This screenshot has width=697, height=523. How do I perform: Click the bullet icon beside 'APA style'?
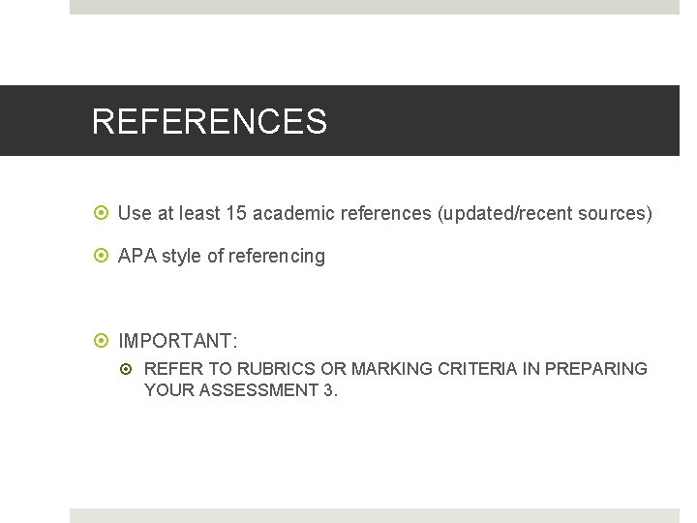[101, 256]
